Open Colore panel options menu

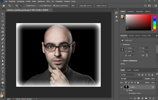(157, 12)
